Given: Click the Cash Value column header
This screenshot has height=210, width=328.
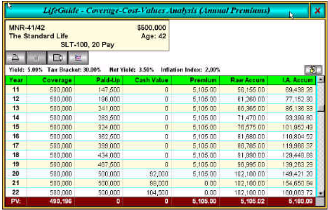Looking at the screenshot, I should pyautogui.click(x=147, y=80).
